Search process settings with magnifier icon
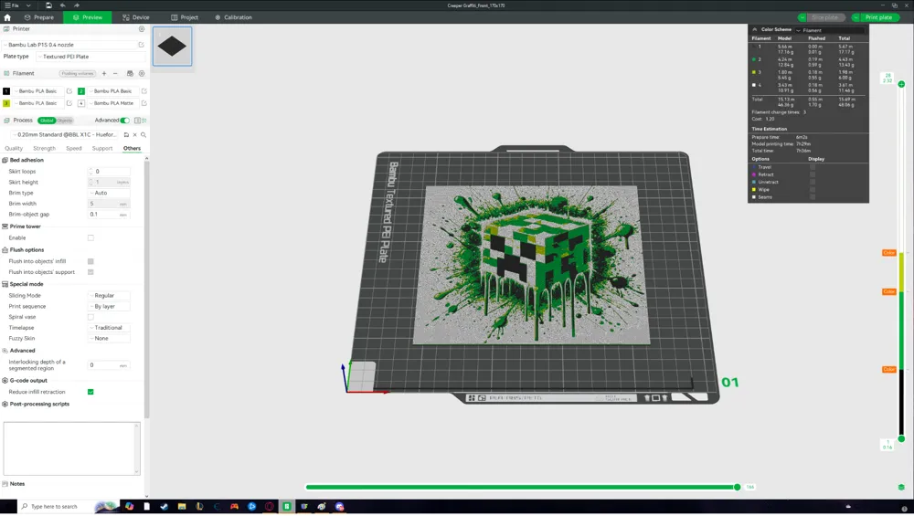This screenshot has width=914, height=516. pyautogui.click(x=143, y=134)
